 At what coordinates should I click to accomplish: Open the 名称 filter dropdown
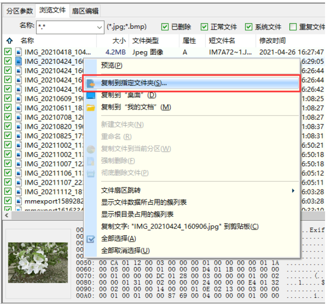[99, 27]
